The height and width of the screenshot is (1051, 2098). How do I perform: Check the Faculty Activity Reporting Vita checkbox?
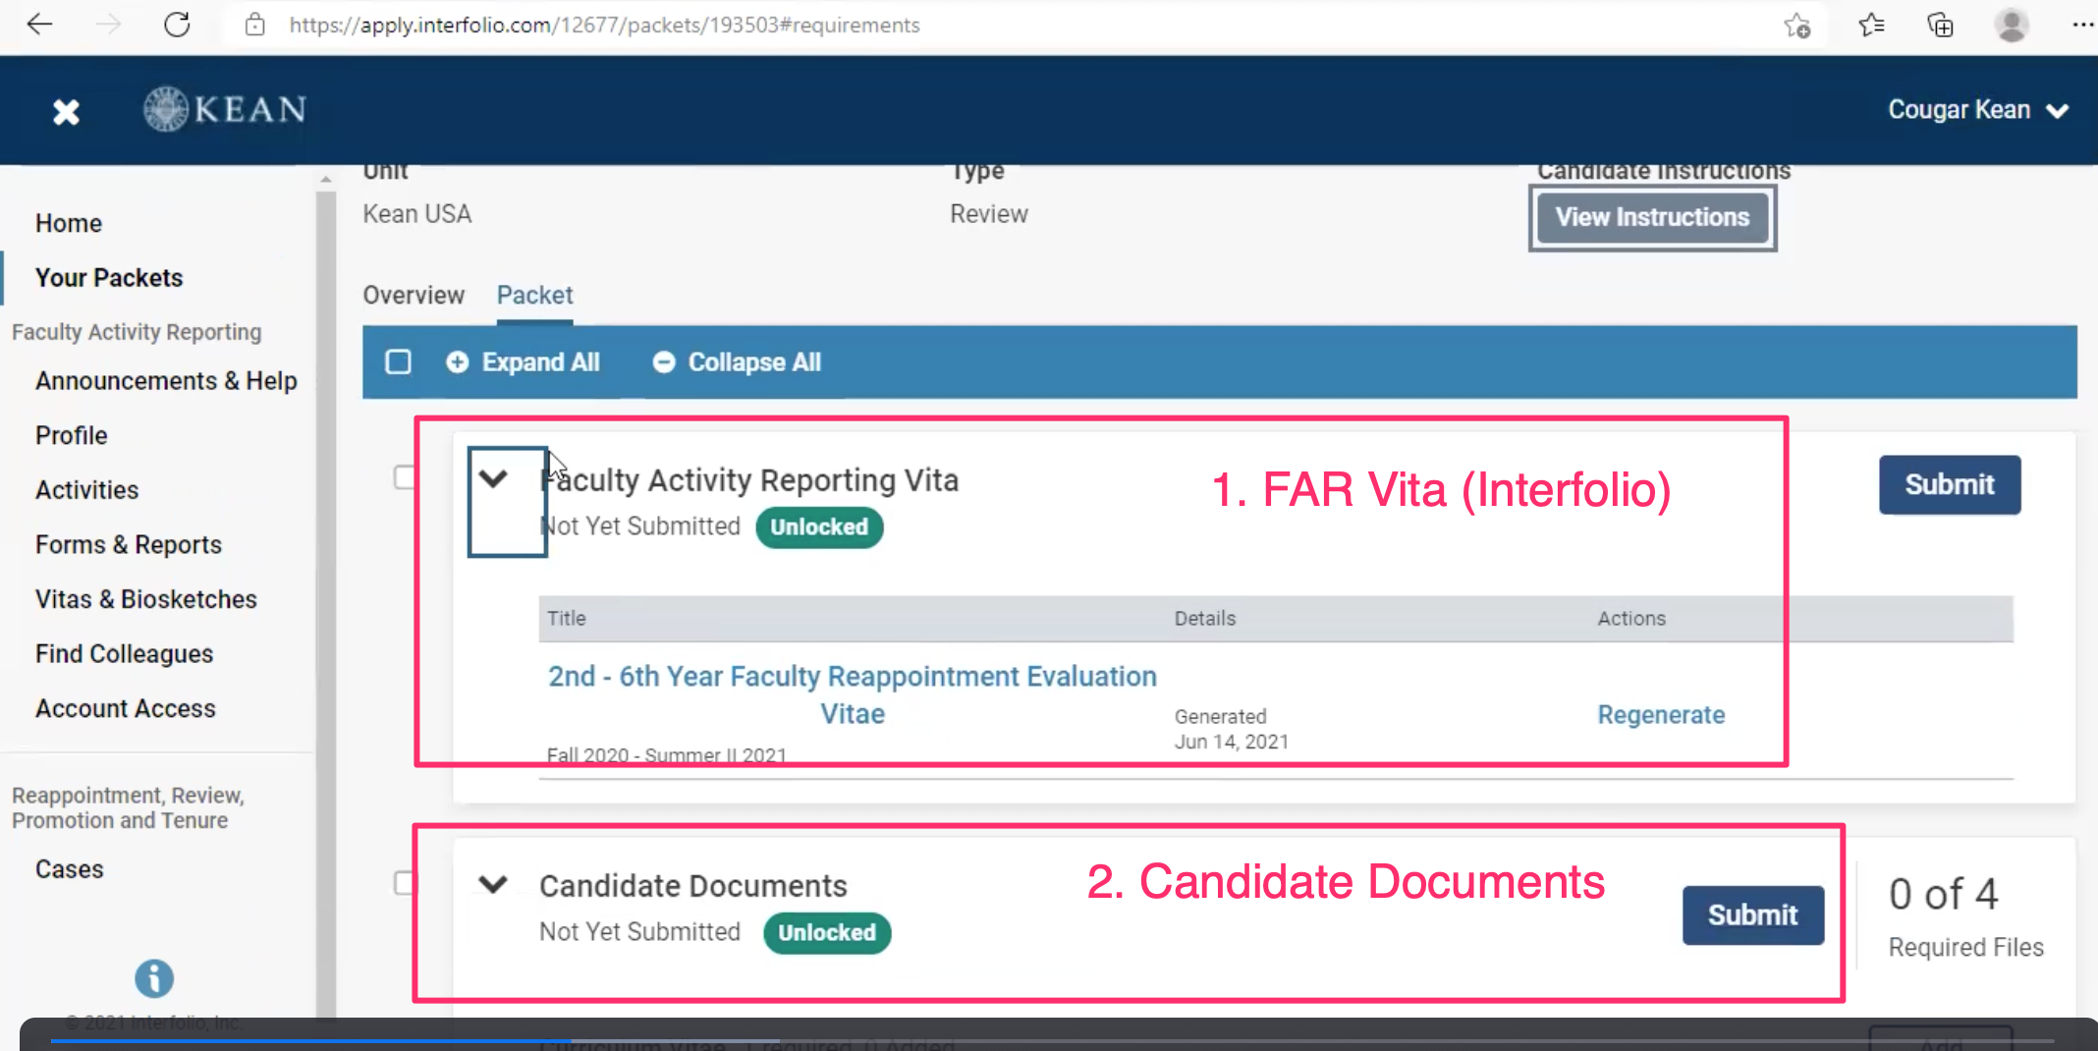click(404, 477)
